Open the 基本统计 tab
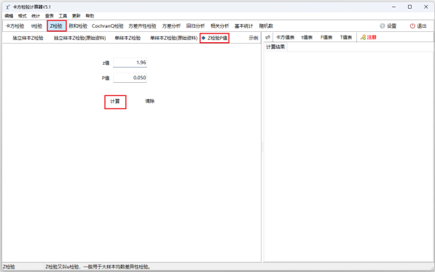Image resolution: width=435 pixels, height=272 pixels. click(x=244, y=26)
